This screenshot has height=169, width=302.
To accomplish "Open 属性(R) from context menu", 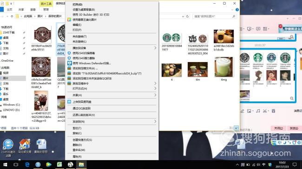I will coord(77,156).
